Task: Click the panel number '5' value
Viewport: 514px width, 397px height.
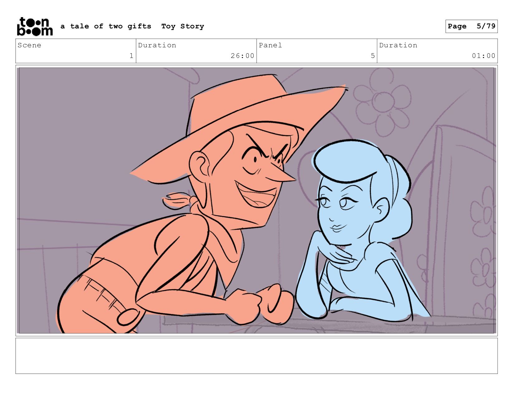Action: pyautogui.click(x=373, y=56)
